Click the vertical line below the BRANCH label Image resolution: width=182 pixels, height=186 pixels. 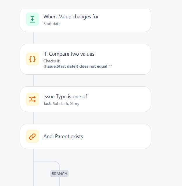tap(60, 181)
